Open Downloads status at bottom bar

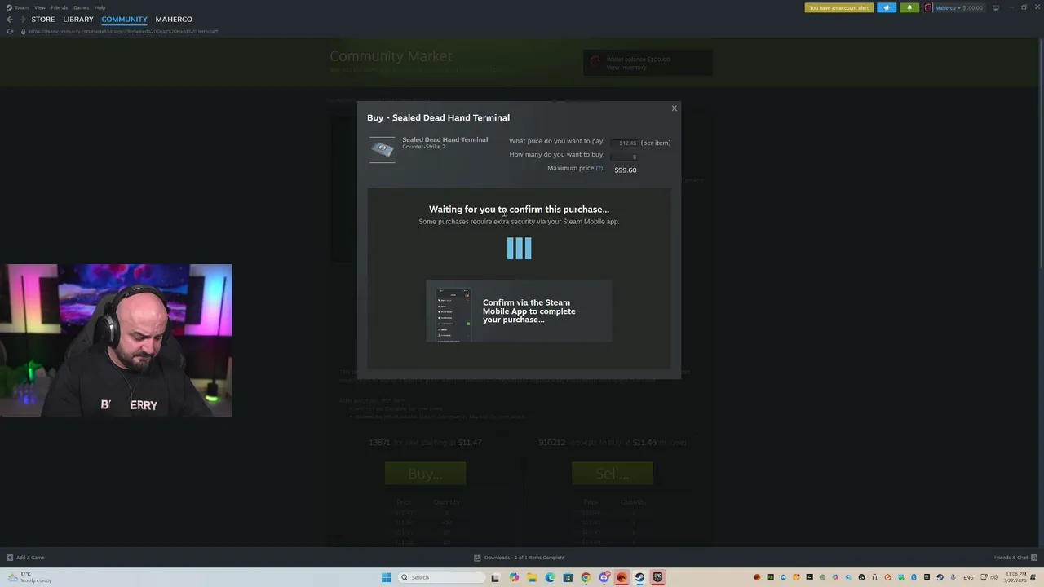click(x=519, y=558)
